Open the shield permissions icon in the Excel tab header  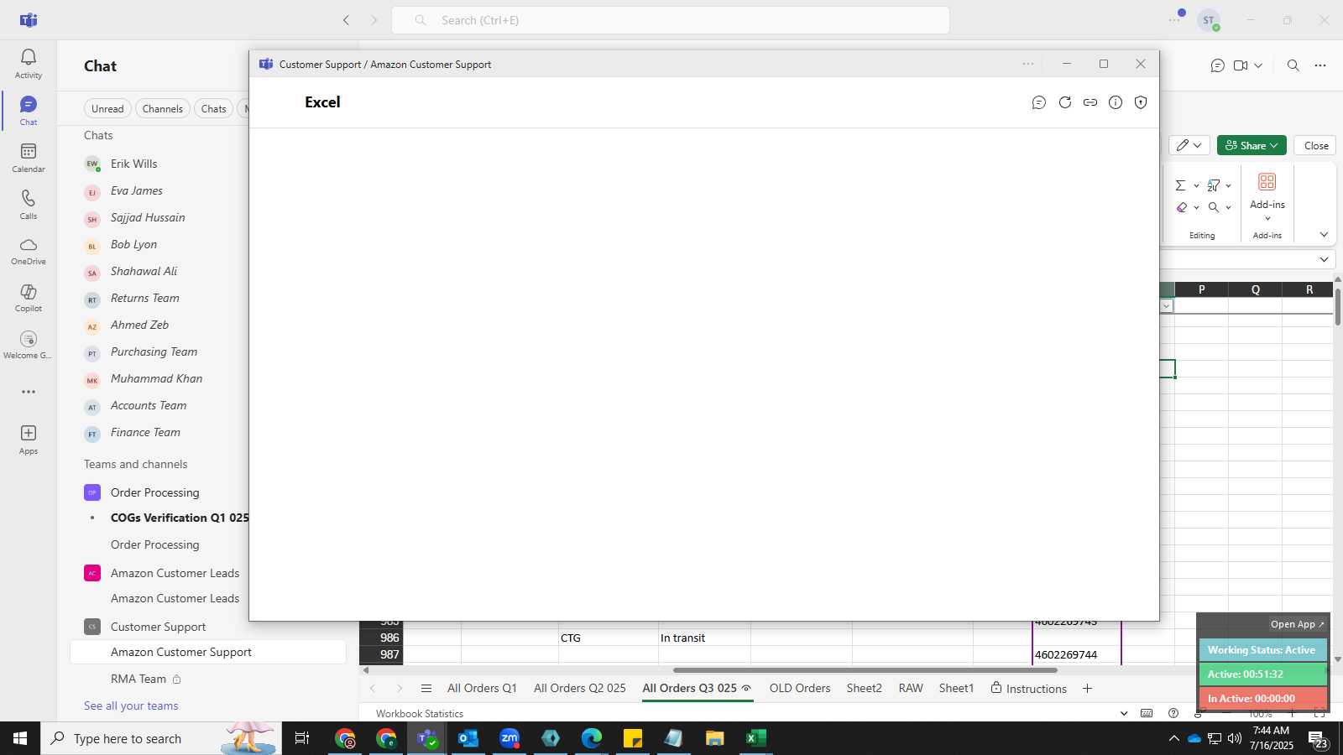click(1140, 102)
